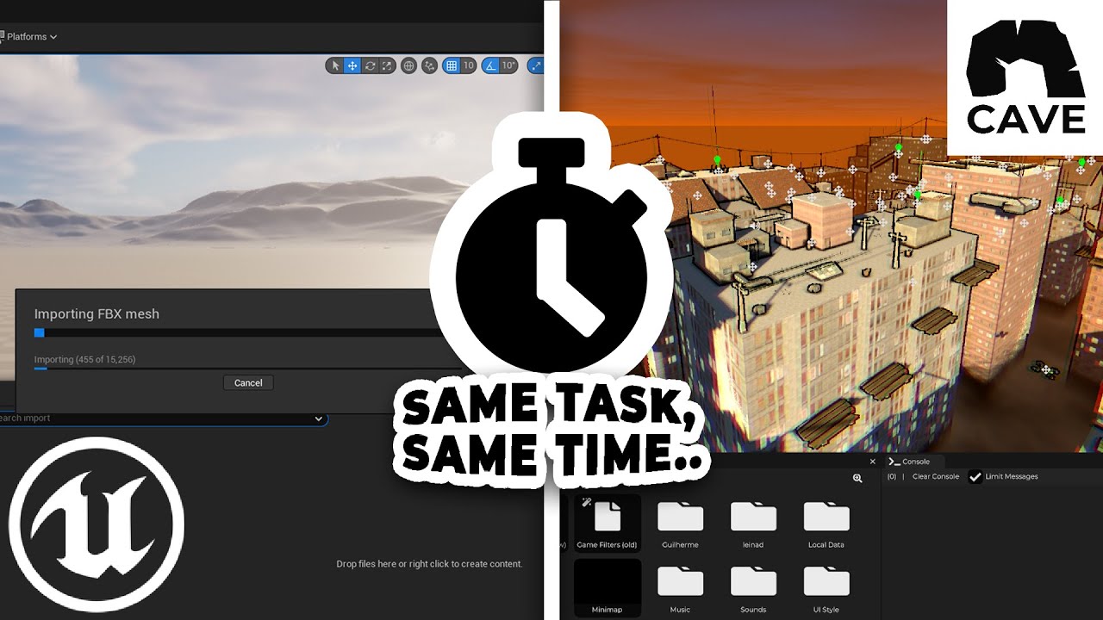This screenshot has width=1103, height=620.
Task: Toggle scale snapping in viewport toolbar
Action: [x=535, y=65]
